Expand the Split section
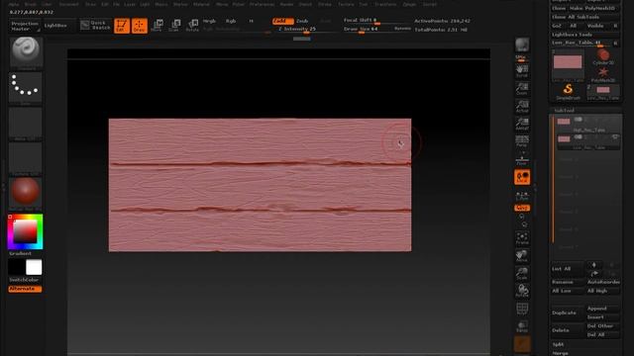The width and height of the screenshot is (634, 356). click(559, 344)
